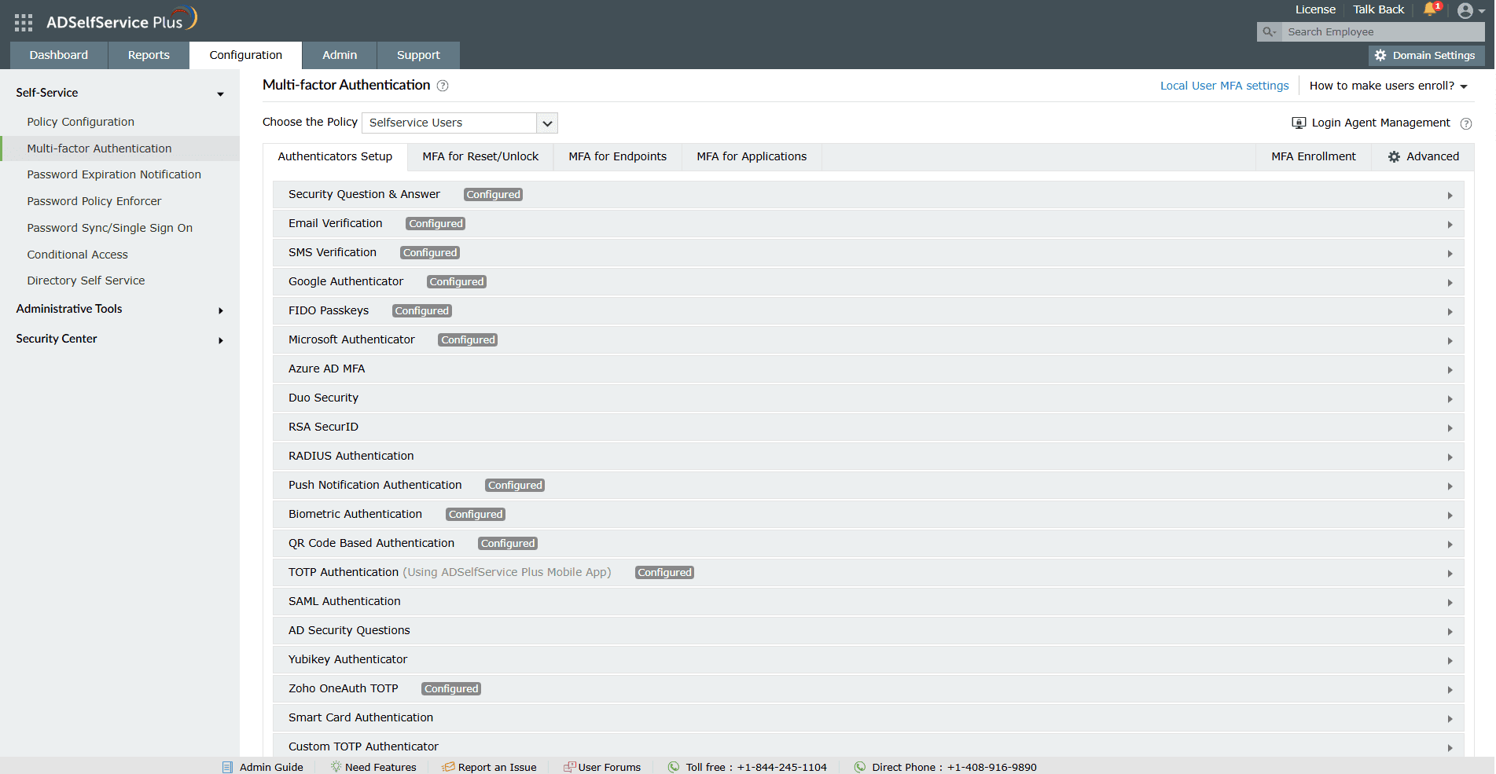
Task: Click help icon next to Login Agent Management
Action: [x=1466, y=123]
